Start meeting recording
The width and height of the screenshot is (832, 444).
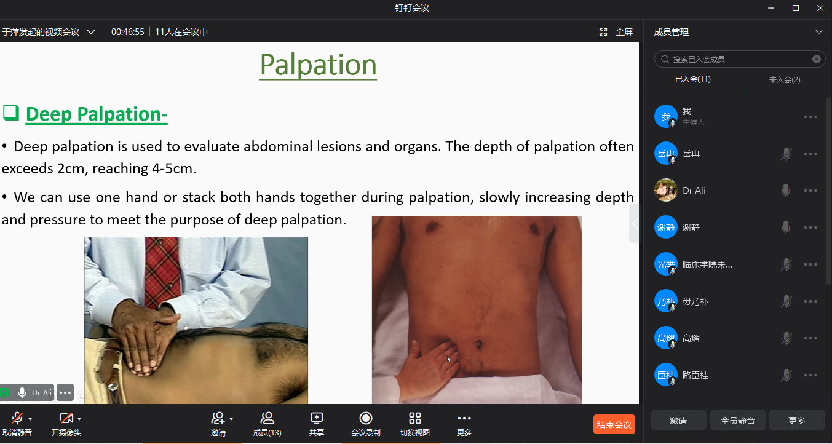[366, 419]
